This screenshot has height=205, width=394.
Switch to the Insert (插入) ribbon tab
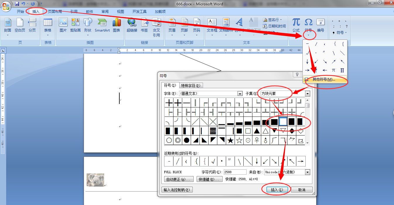(x=36, y=12)
